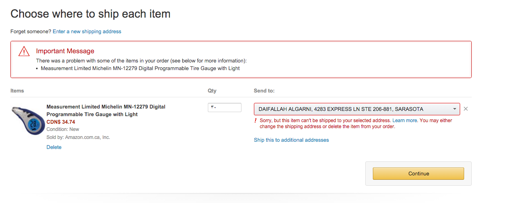The width and height of the screenshot is (515, 203).
Task: Click the Qty column header
Action: pos(212,91)
